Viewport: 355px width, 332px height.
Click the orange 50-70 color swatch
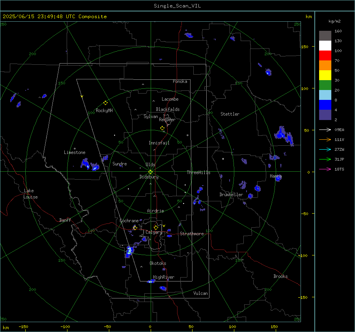[x=325, y=66]
